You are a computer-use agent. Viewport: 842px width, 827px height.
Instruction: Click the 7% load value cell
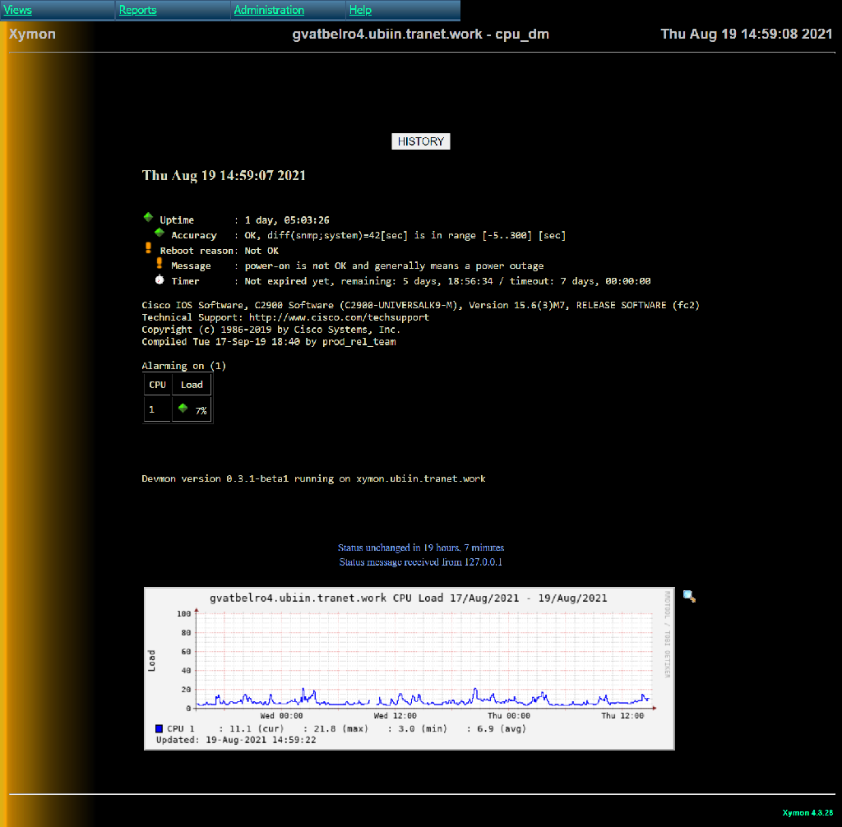[x=200, y=410]
